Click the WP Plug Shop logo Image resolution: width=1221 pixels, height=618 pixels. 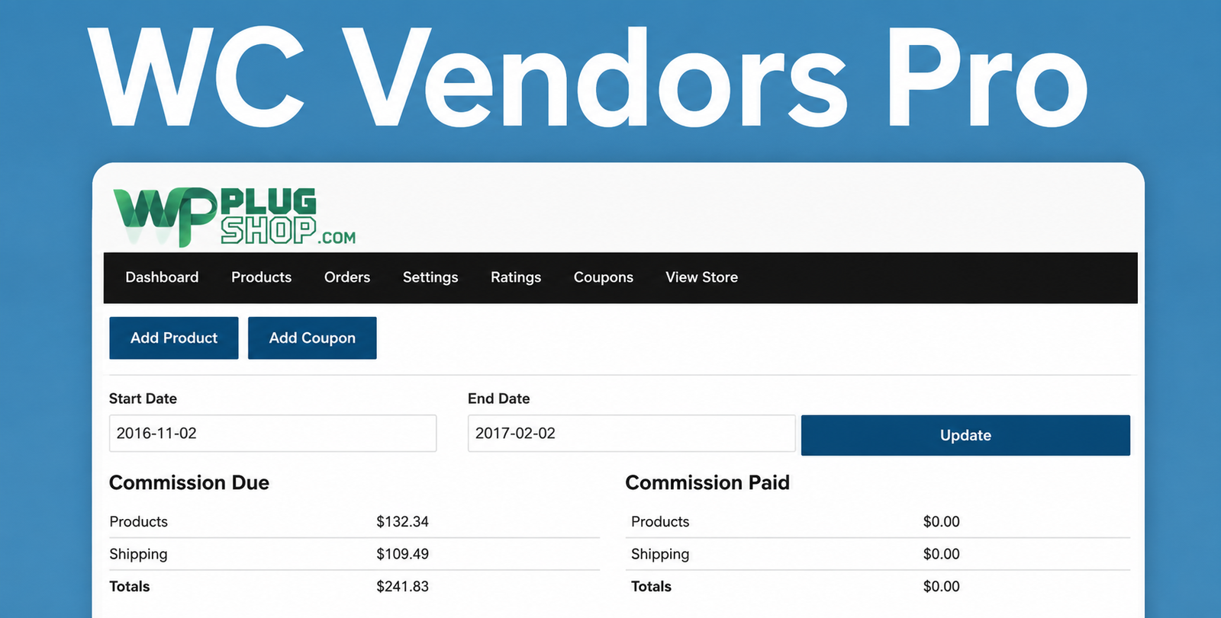(234, 217)
